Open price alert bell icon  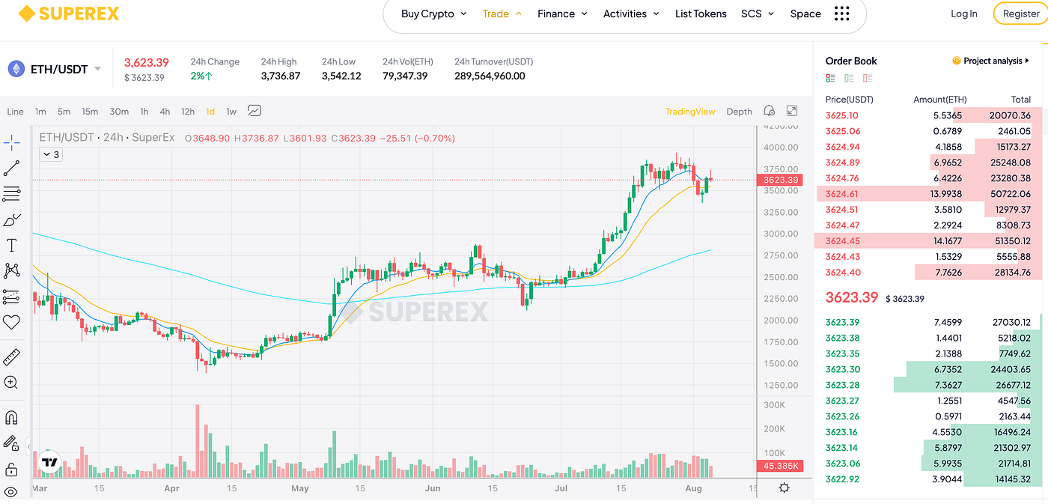point(769,111)
